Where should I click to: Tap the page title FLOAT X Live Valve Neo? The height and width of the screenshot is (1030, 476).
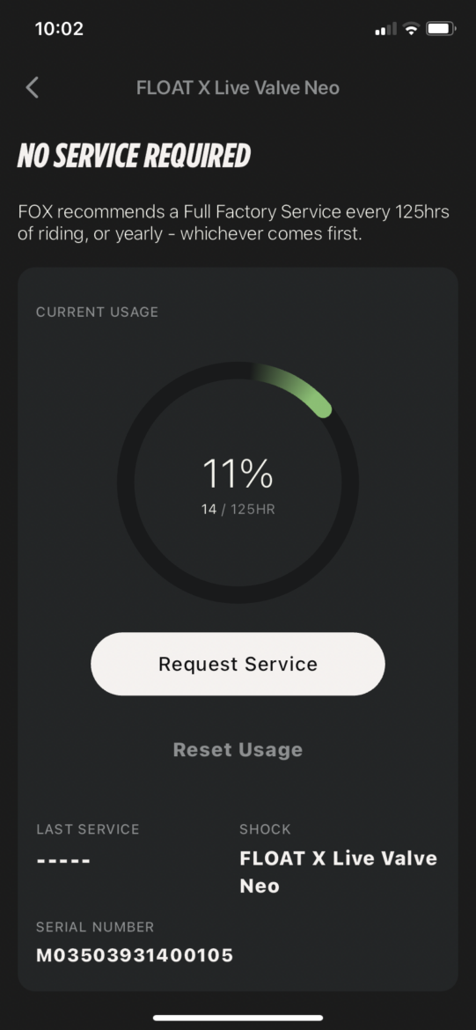[238, 87]
